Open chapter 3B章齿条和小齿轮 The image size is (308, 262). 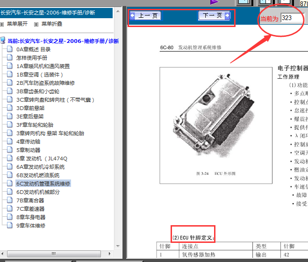(x=38, y=91)
